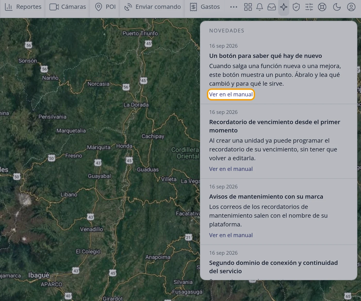Open the user account icon

(x=351, y=7)
